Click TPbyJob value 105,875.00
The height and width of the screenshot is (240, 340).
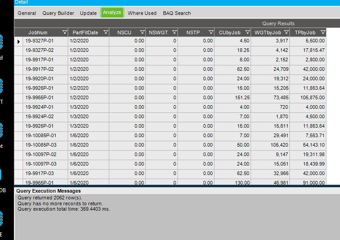(308, 98)
